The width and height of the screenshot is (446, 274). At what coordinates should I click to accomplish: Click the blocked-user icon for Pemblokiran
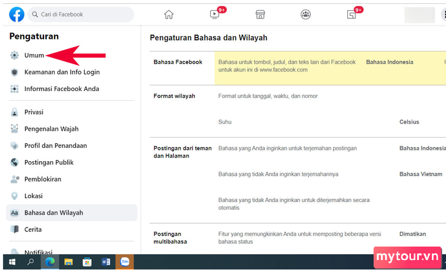click(x=15, y=179)
